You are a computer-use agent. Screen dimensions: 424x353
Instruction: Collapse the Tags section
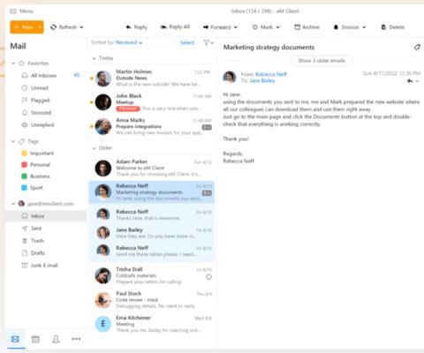pos(13,141)
